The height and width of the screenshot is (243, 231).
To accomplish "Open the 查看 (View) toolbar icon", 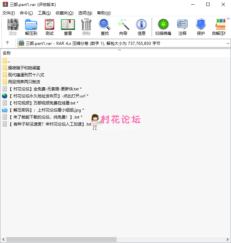I will (x=68, y=27).
